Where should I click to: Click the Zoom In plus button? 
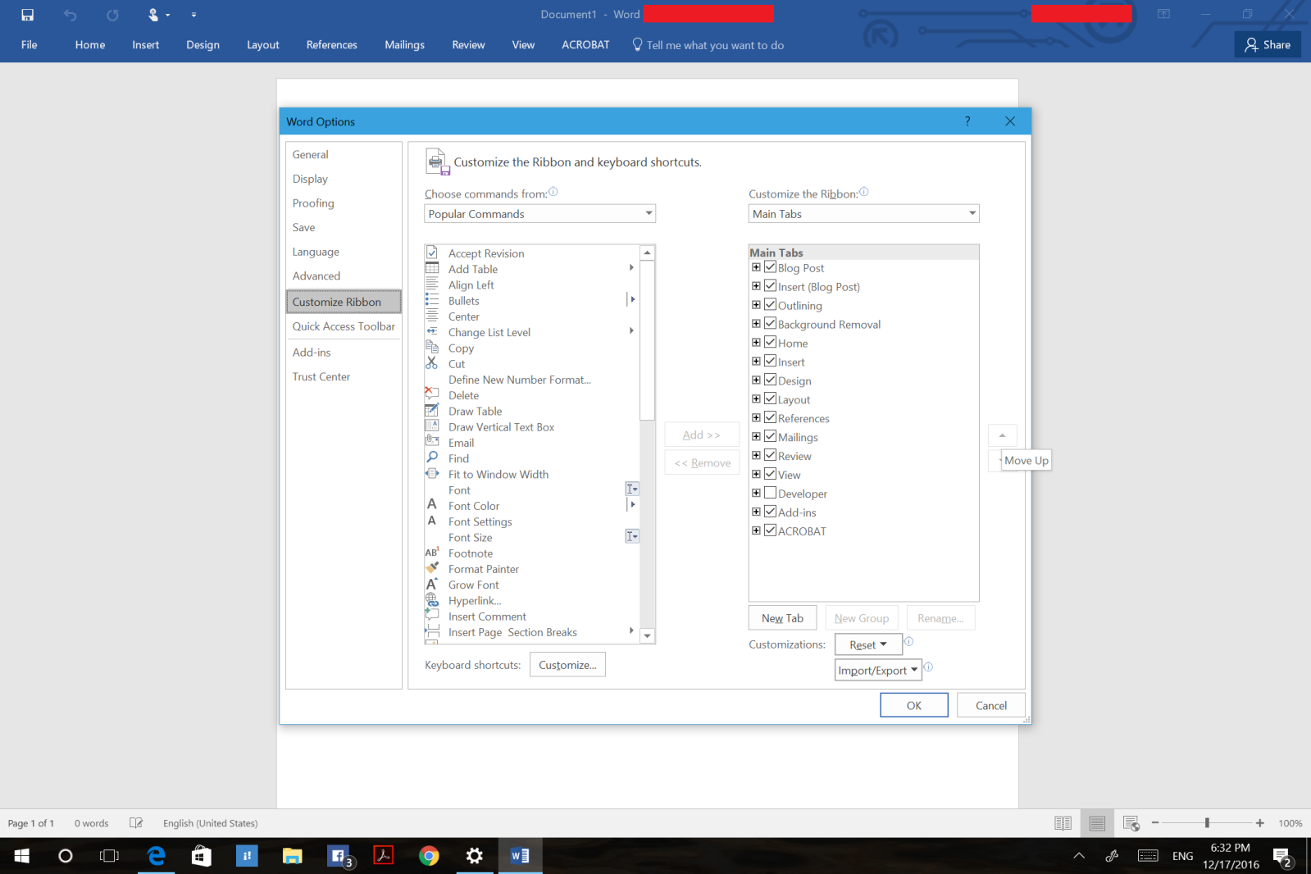pyautogui.click(x=1259, y=823)
